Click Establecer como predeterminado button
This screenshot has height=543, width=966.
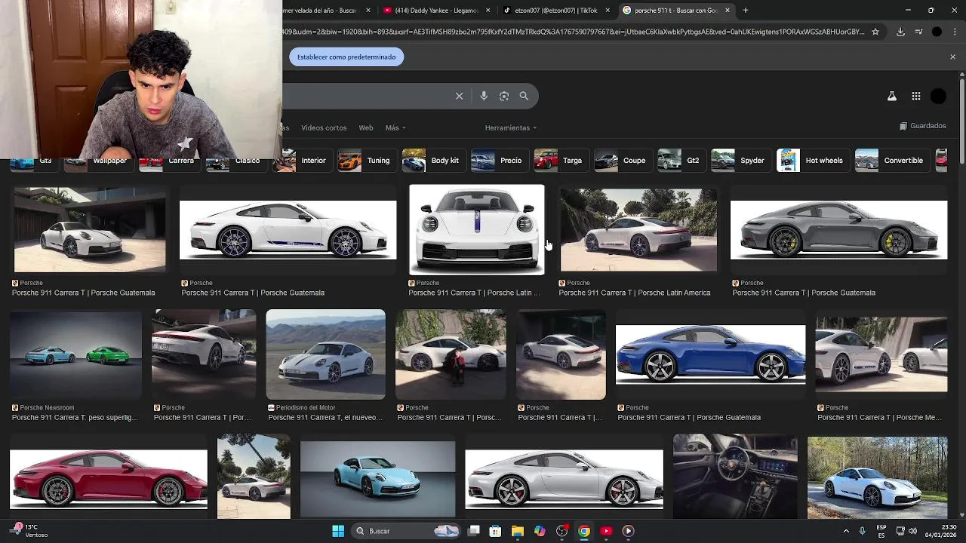pos(346,57)
